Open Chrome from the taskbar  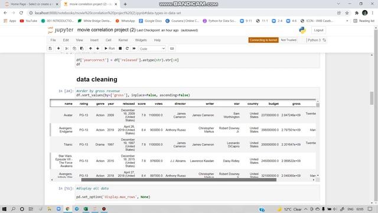point(67,209)
